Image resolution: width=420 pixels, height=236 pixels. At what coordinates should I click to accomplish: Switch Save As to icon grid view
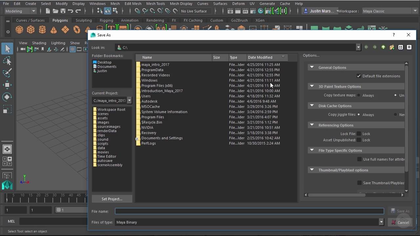coord(401,48)
